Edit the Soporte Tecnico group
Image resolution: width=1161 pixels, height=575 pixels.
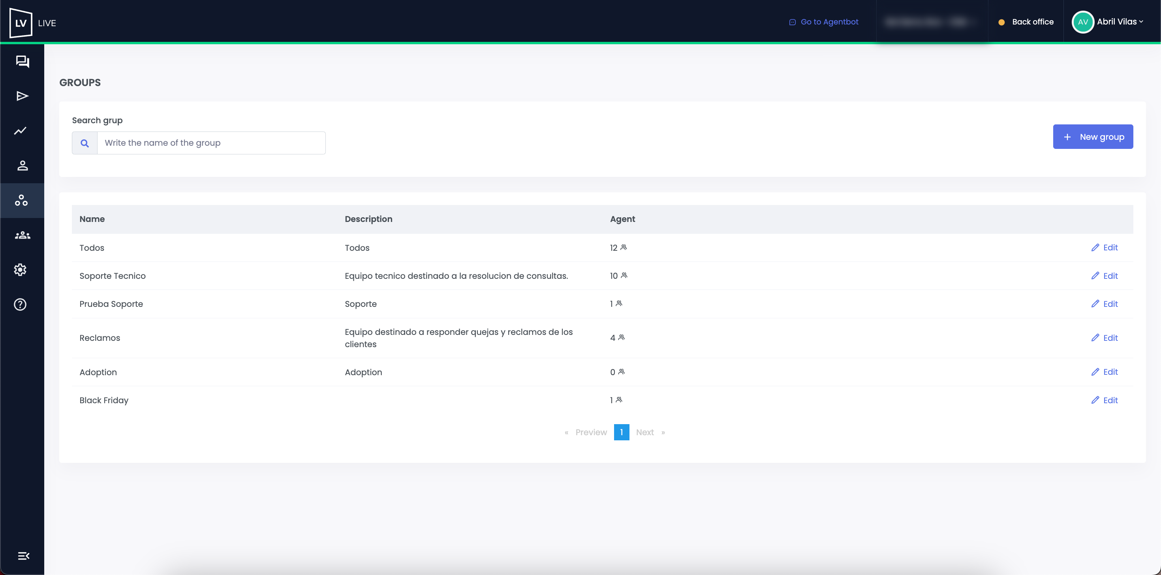1104,276
